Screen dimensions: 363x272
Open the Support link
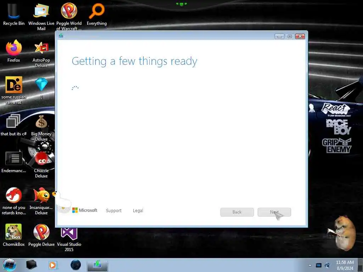pyautogui.click(x=114, y=210)
